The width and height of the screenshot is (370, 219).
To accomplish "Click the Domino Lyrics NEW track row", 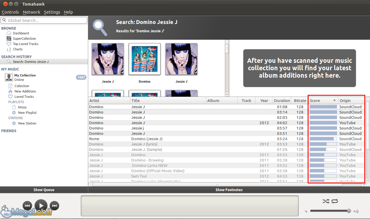I will [x=227, y=165].
